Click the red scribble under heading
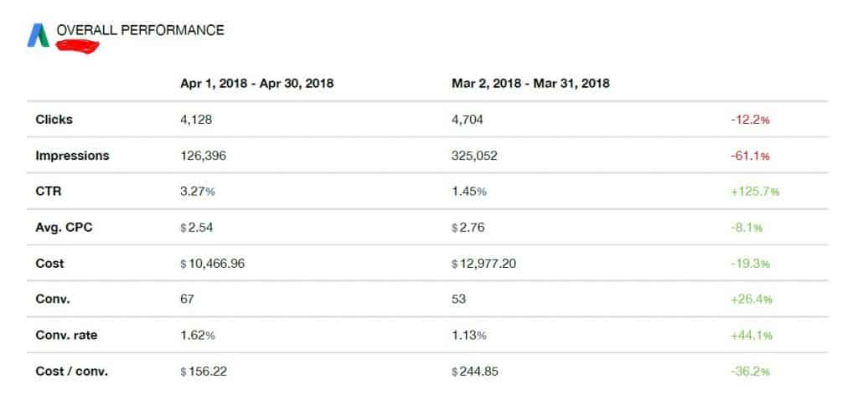 [77, 46]
